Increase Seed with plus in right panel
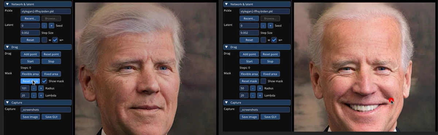This screenshot has height=135, width=438. [270, 26]
